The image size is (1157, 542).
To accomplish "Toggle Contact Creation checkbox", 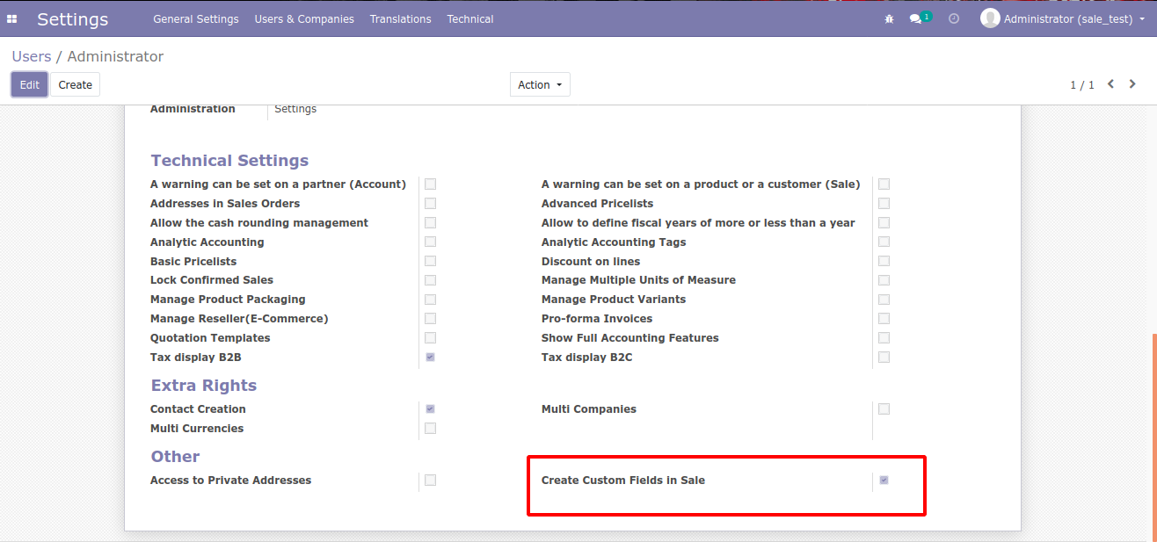I will (430, 409).
